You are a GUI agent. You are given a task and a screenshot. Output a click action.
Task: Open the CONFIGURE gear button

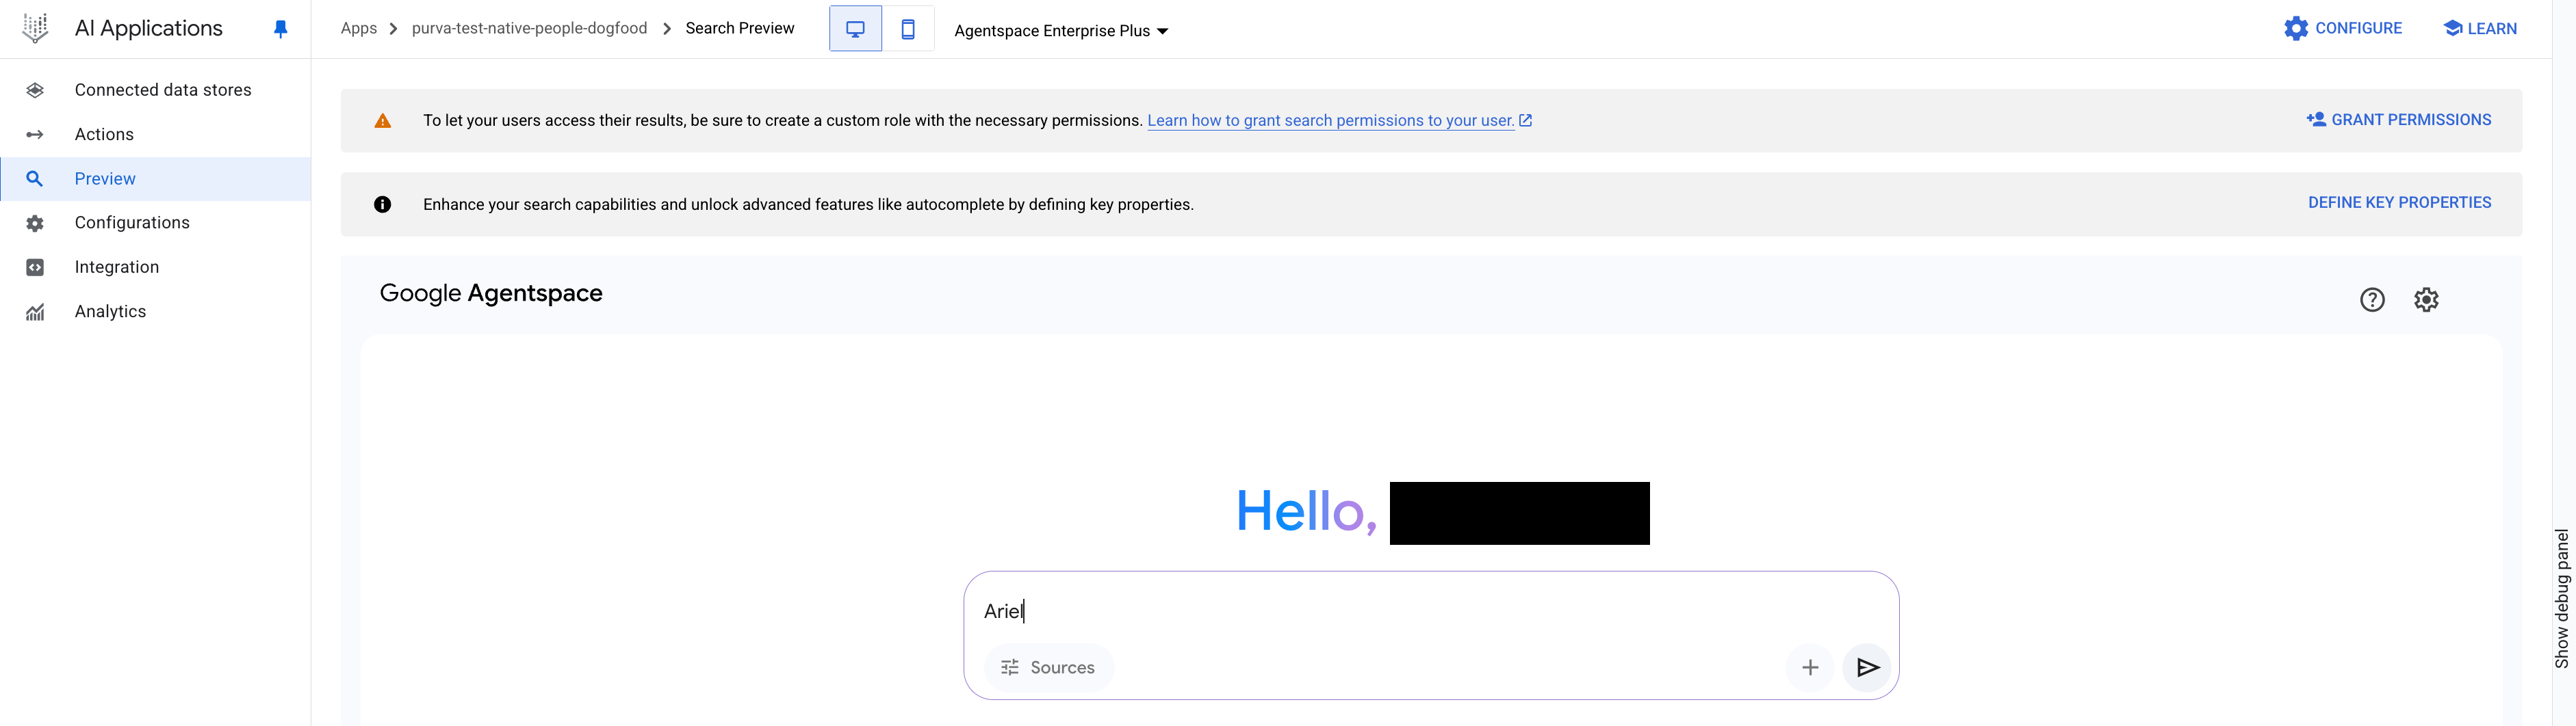2343,28
